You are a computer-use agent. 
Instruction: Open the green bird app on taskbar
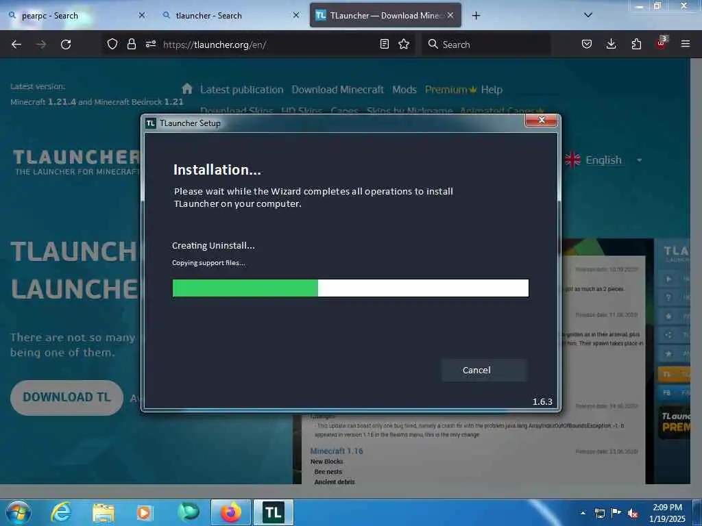[188, 512]
